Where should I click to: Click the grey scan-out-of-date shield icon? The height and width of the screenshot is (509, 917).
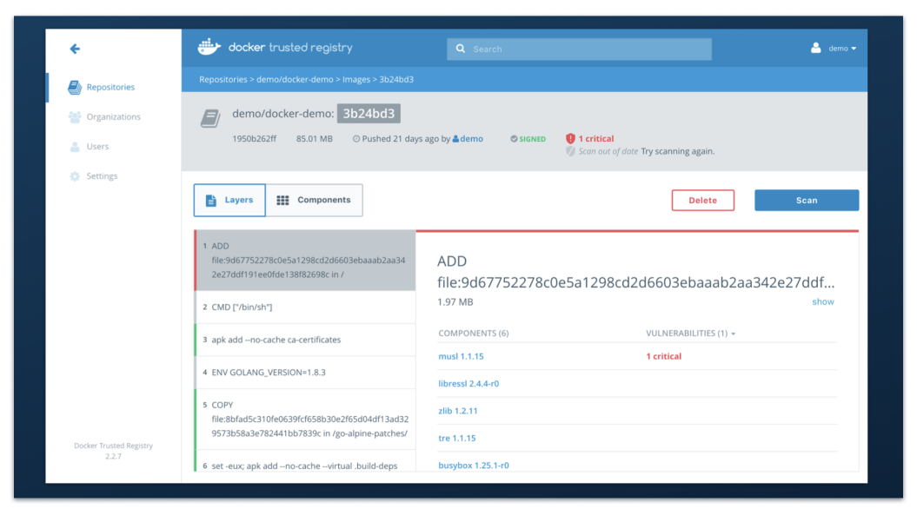570,151
